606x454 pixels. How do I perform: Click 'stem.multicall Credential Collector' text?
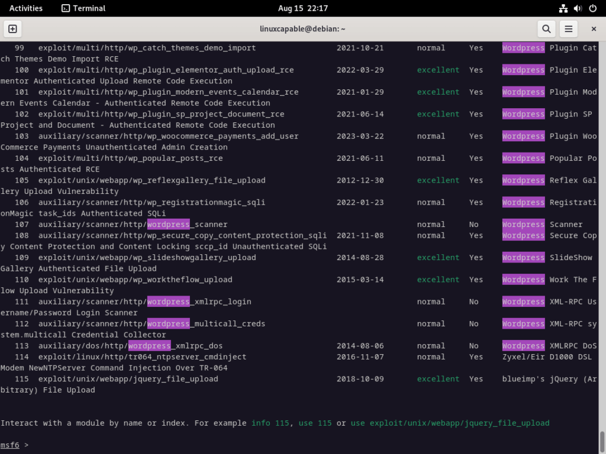pos(83,335)
